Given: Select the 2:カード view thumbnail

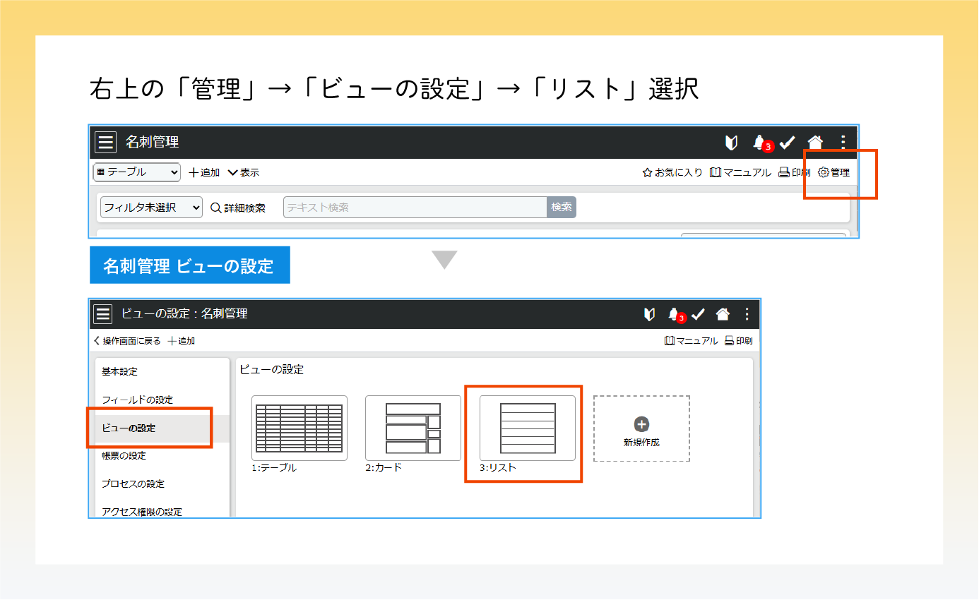Looking at the screenshot, I should (413, 428).
